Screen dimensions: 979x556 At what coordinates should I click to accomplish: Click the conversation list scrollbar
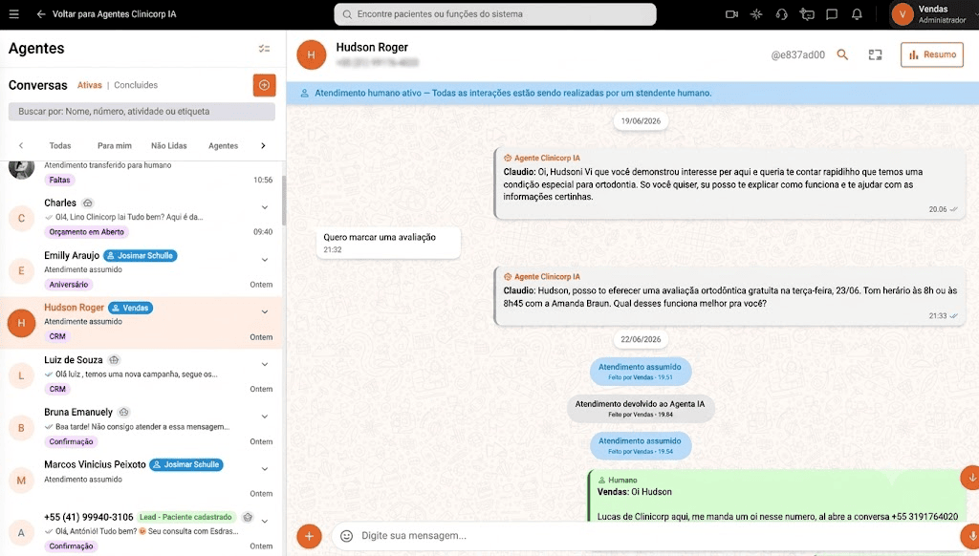284,200
